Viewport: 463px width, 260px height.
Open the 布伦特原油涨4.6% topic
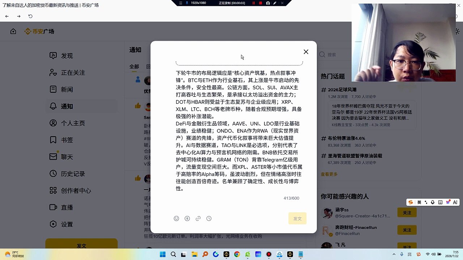coord(346,138)
